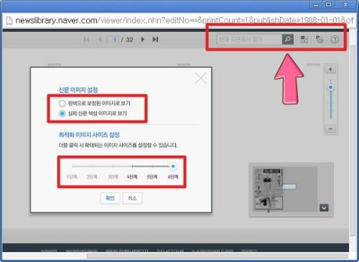Jump to the last newspaper page
The width and height of the screenshot is (359, 262).
click(x=155, y=39)
